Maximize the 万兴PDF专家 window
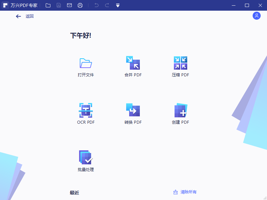 coord(247,5)
